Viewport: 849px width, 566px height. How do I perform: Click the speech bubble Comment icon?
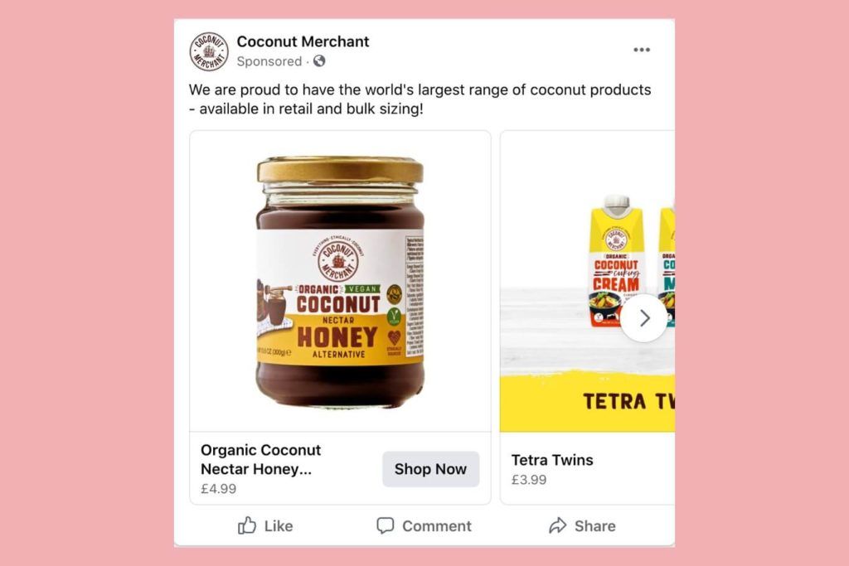point(385,525)
